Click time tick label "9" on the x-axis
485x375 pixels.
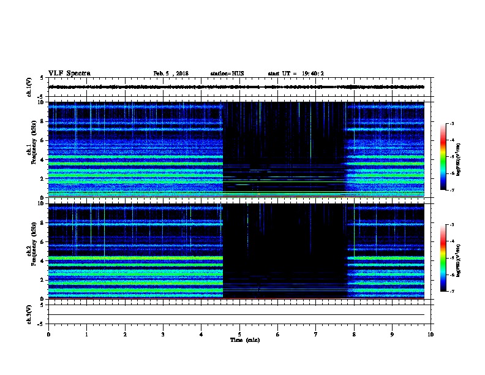coord(392,335)
